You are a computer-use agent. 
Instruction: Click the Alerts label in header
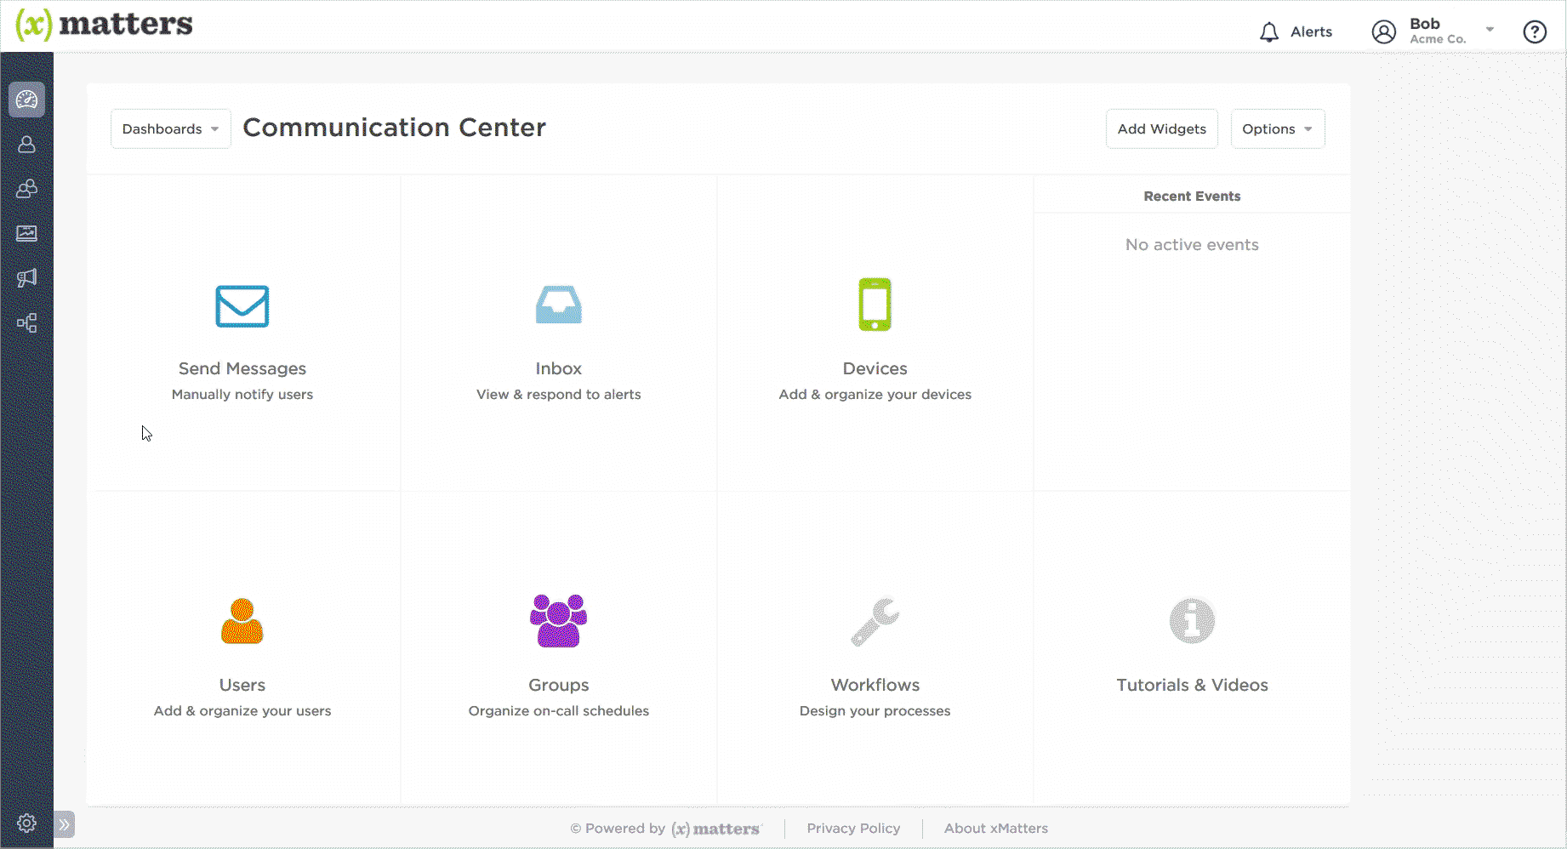pyautogui.click(x=1311, y=32)
